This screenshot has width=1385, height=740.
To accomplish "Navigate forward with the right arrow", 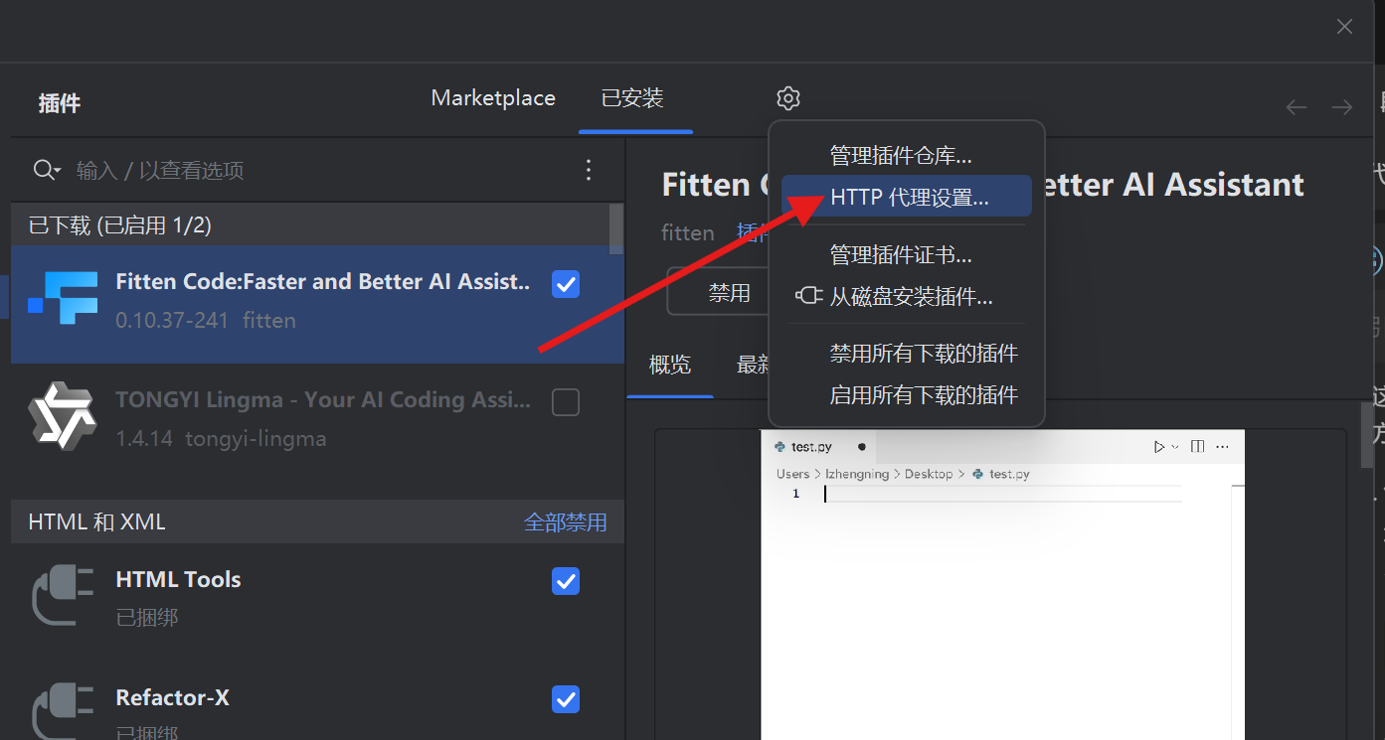I will pos(1342,107).
